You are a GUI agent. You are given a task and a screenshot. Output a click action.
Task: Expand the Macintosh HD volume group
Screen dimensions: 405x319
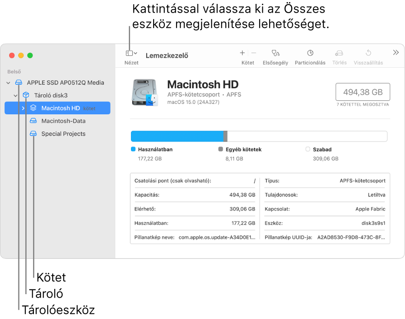[23, 108]
